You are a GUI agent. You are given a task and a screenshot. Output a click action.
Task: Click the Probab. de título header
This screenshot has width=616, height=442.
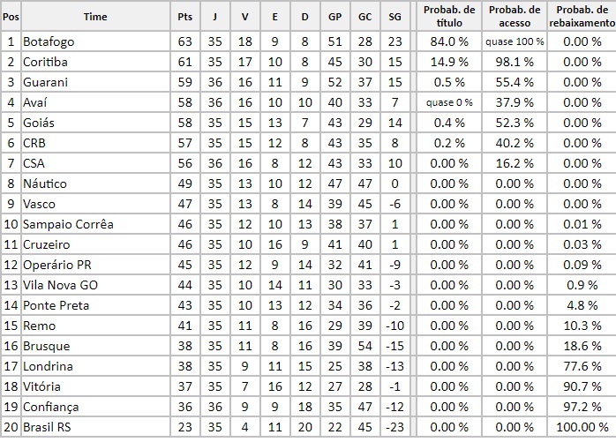(449, 17)
